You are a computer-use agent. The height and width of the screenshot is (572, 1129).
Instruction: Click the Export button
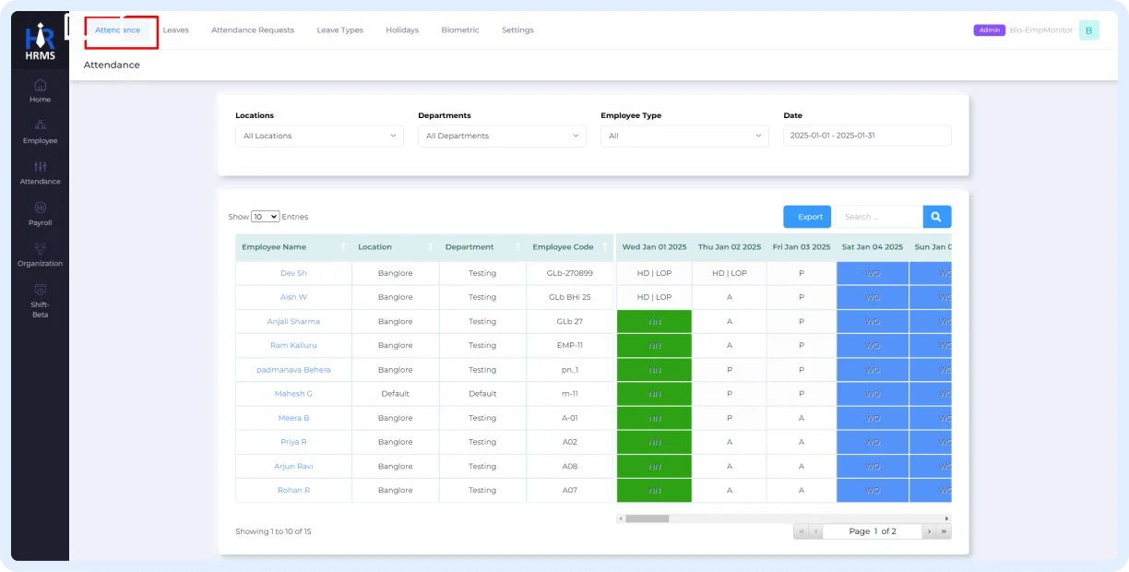click(807, 217)
